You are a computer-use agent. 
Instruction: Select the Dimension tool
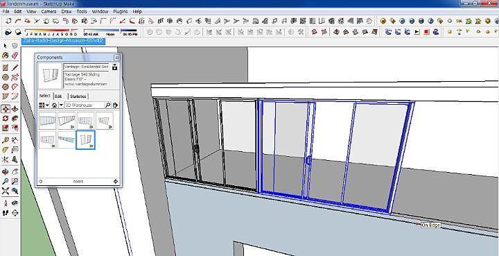click(x=15, y=140)
